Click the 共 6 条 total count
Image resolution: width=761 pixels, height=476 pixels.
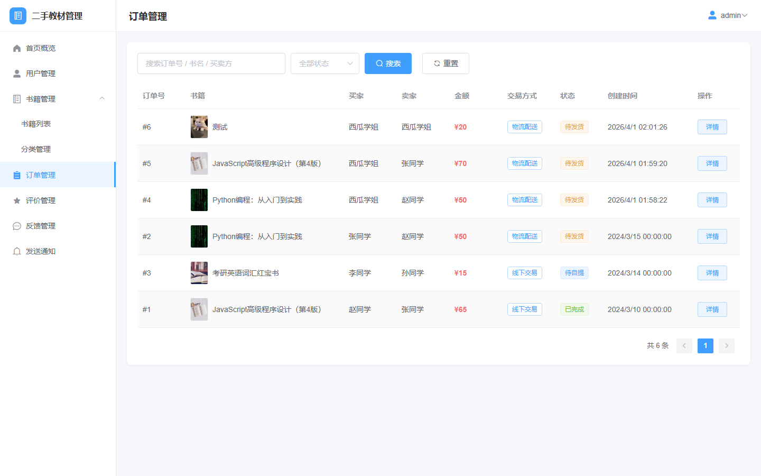tap(658, 346)
